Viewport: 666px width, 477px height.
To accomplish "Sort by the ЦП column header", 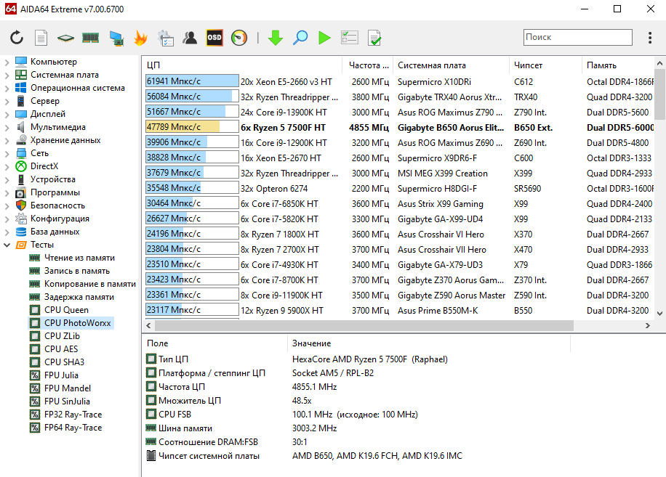I will (x=242, y=65).
